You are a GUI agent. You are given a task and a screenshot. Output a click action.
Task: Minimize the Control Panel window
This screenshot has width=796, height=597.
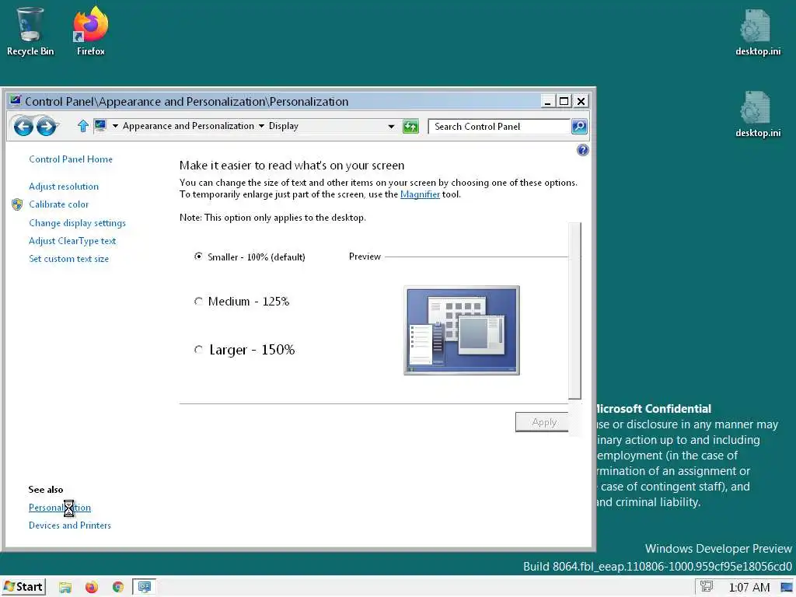547,101
